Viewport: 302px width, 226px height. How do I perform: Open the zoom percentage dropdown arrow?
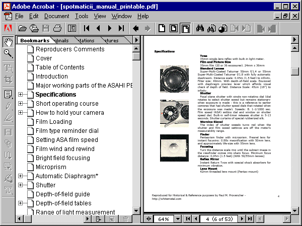click(178, 219)
